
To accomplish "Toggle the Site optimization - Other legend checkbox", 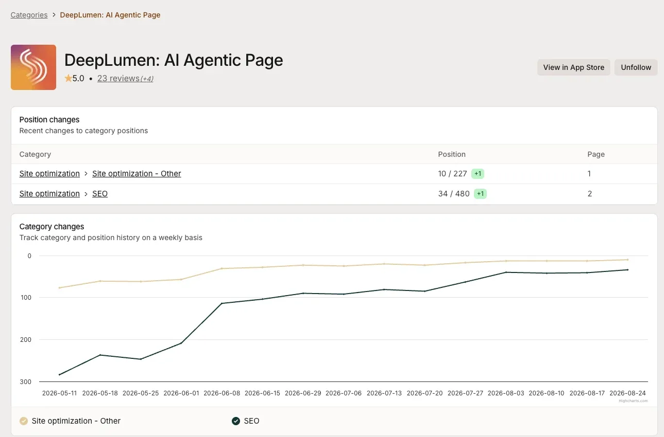I will click(x=23, y=421).
